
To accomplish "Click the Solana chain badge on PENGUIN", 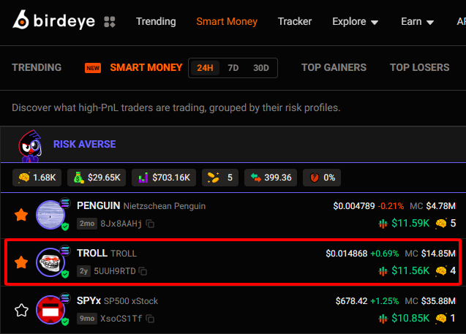I will pyautogui.click(x=65, y=203).
